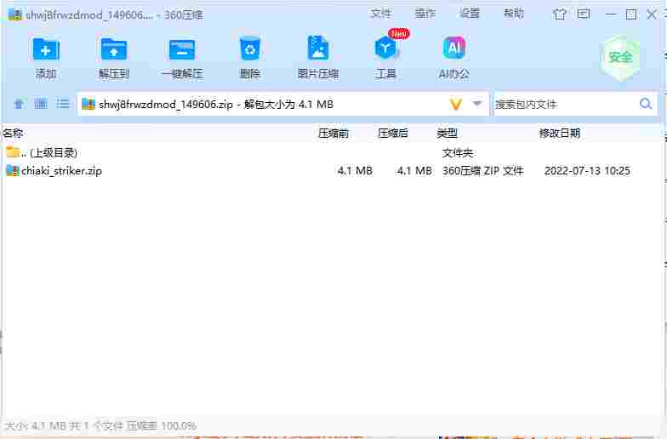Click the feedback message icon in the title bar
Screen dimensions: 667x439
click(x=584, y=14)
